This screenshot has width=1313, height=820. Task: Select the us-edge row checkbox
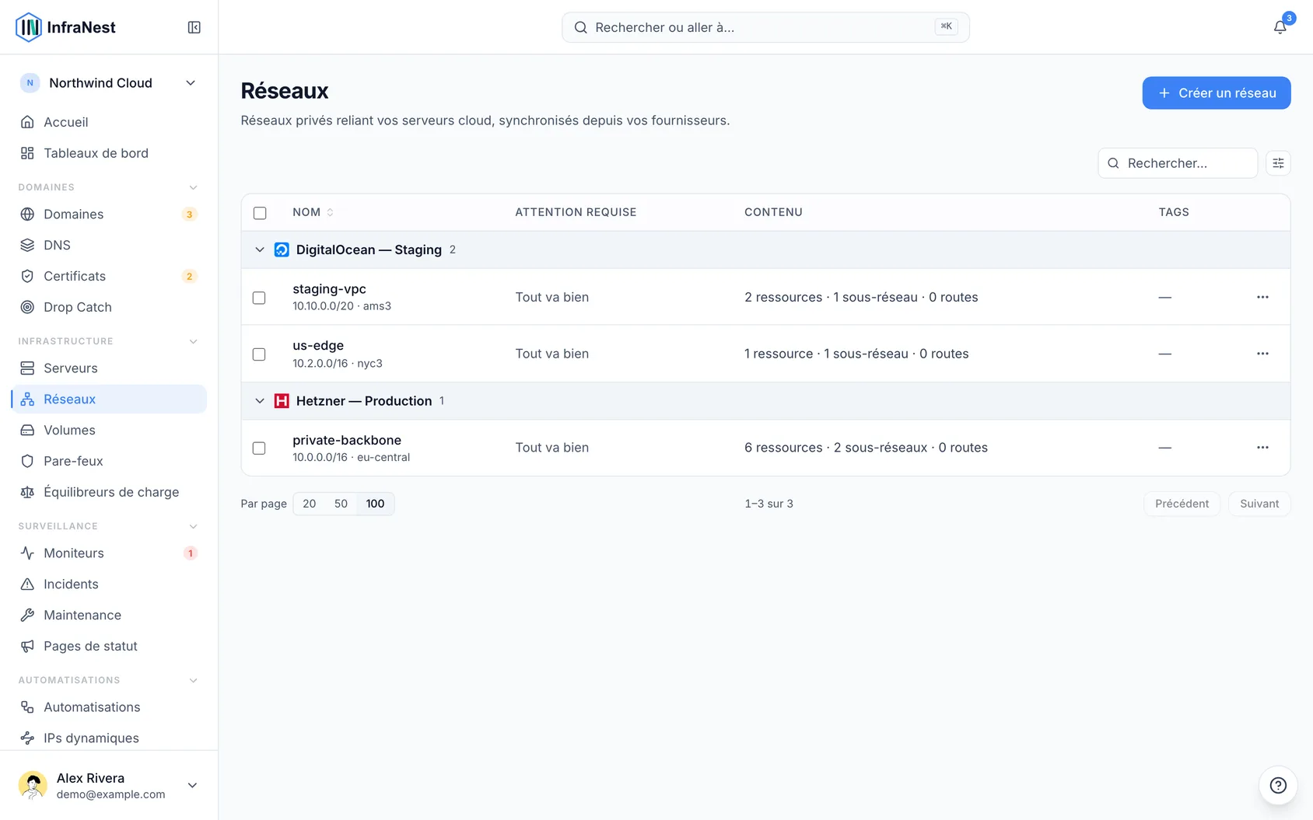tap(259, 354)
